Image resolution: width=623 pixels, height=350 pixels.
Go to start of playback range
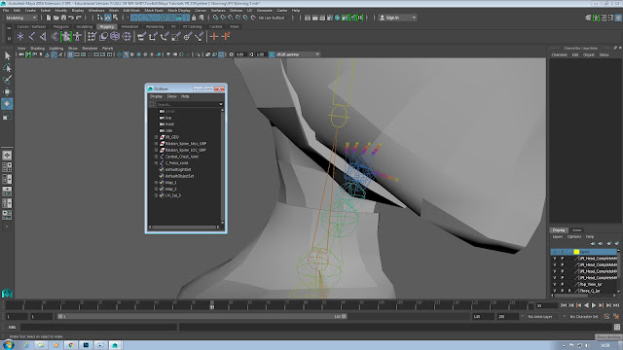coord(564,305)
